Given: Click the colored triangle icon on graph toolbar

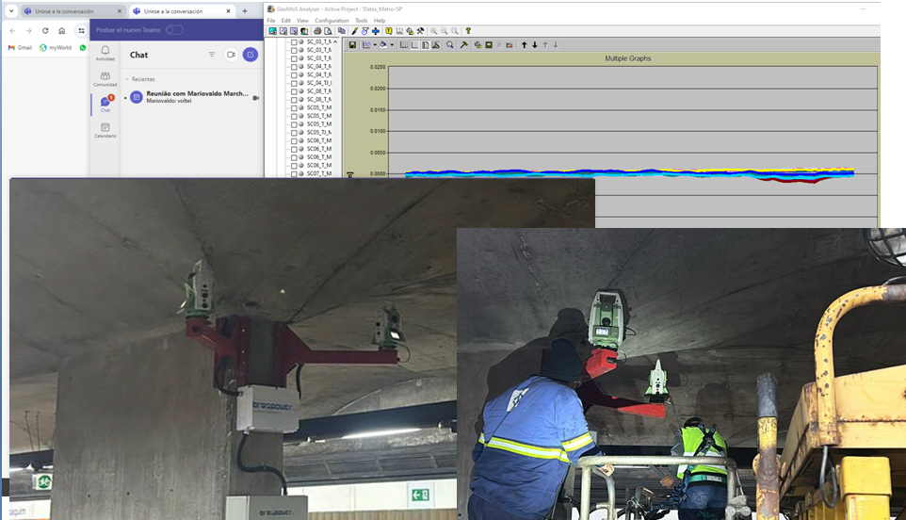Looking at the screenshot, I should coord(436,44).
